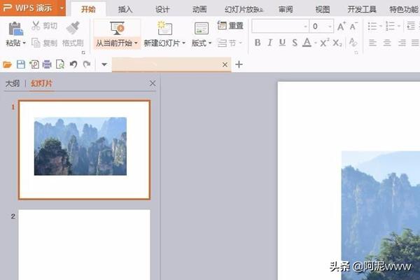Switch to the 设计 ribbon tab
This screenshot has height=280, width=420.
tap(162, 10)
